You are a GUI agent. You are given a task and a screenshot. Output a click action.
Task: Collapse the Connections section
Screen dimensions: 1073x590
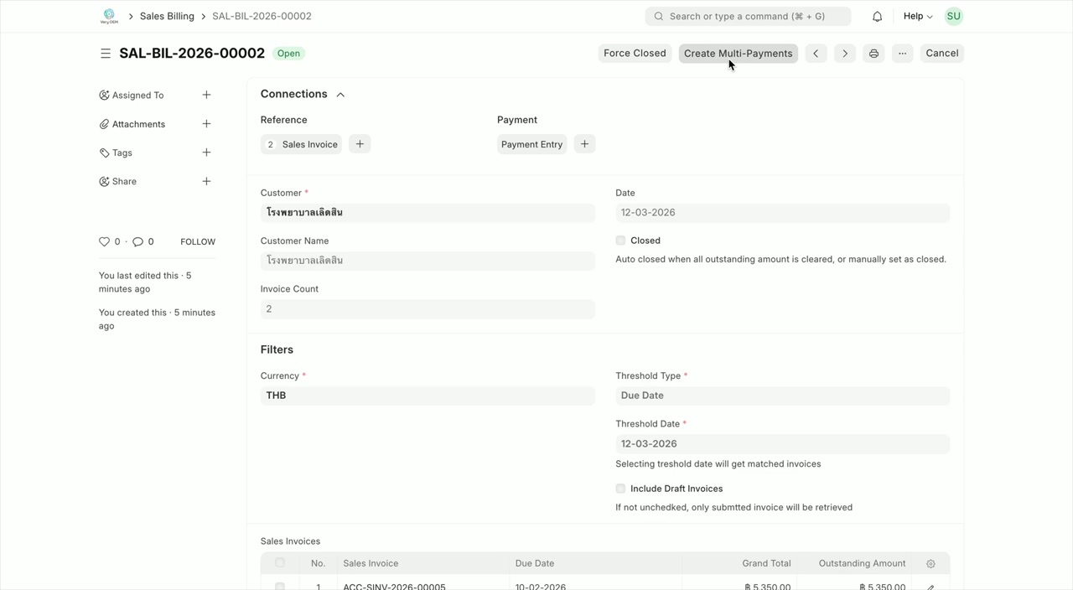[340, 94]
